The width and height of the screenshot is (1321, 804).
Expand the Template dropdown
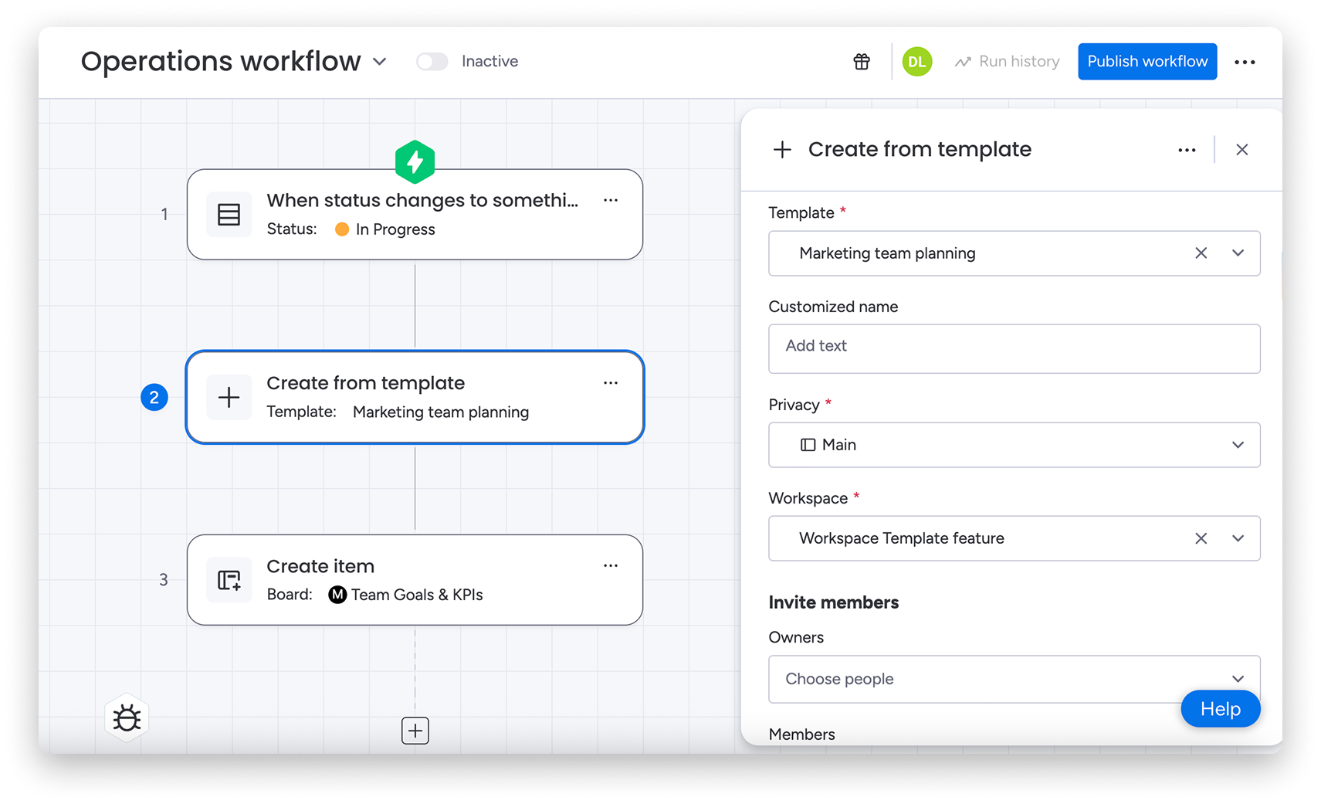tap(1238, 253)
